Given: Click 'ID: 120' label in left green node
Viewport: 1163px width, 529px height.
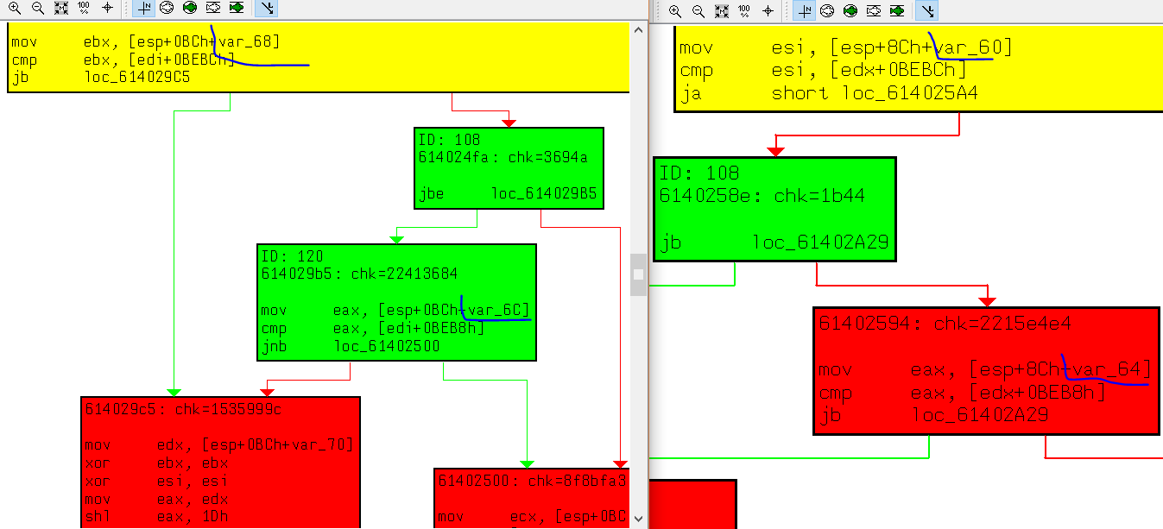Looking at the screenshot, I should coord(292,256).
